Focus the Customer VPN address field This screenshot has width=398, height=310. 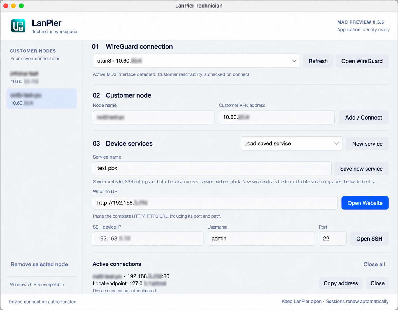pyautogui.click(x=277, y=117)
